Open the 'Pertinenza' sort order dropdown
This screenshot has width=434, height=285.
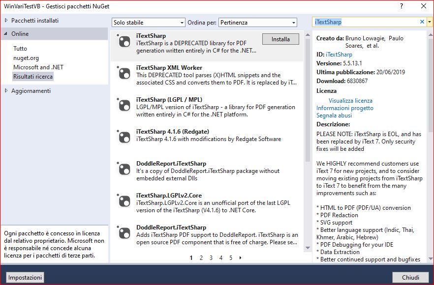[258, 23]
